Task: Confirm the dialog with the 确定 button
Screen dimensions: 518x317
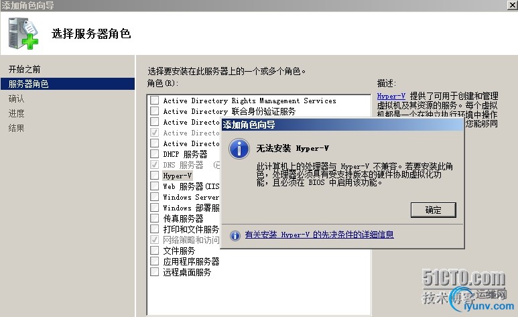Action: point(433,210)
